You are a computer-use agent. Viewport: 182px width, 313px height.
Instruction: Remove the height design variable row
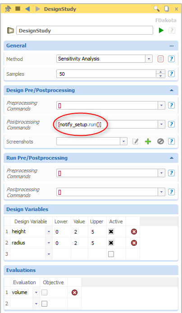[x=134, y=232]
